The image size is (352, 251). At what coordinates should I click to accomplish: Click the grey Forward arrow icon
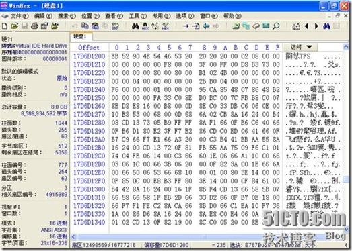click(216, 26)
